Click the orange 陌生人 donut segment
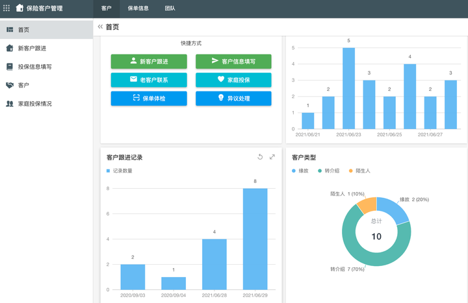This screenshot has height=303, width=468. pos(367,205)
